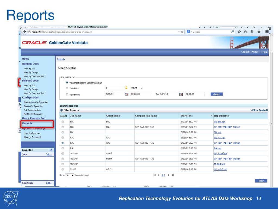Select radio for BNL.rpt report row
This screenshot has height=209, width=278.
(x=63, y=133)
